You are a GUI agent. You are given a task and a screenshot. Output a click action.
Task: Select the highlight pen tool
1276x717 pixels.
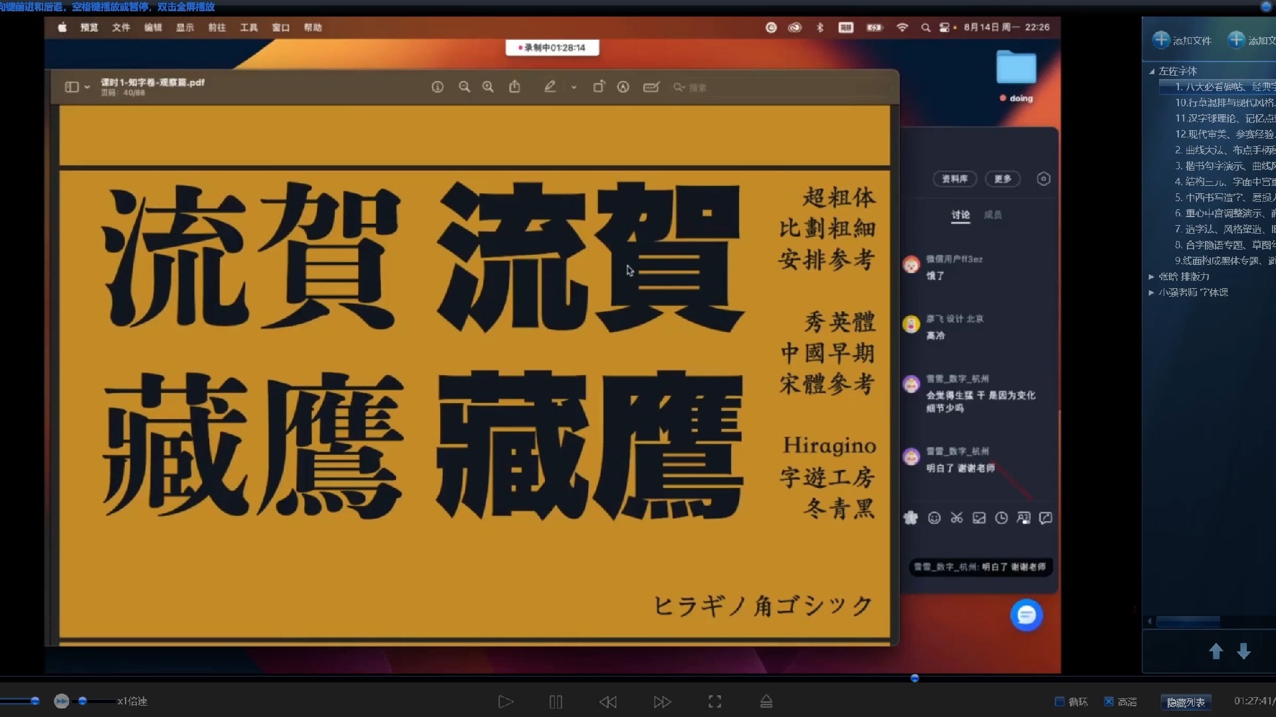pos(550,86)
